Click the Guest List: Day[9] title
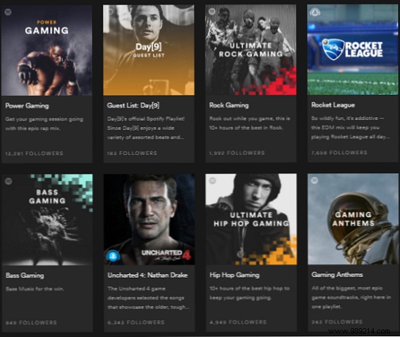The width and height of the screenshot is (400, 337). (x=133, y=106)
